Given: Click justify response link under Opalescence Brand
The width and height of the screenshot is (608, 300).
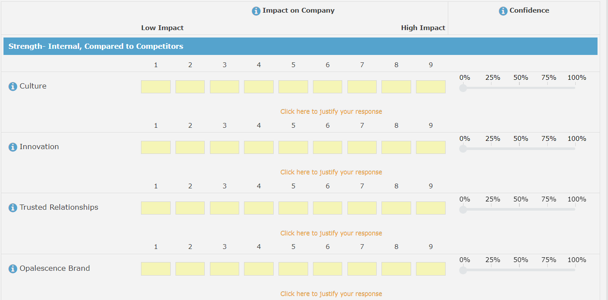Looking at the screenshot, I should pyautogui.click(x=331, y=294).
